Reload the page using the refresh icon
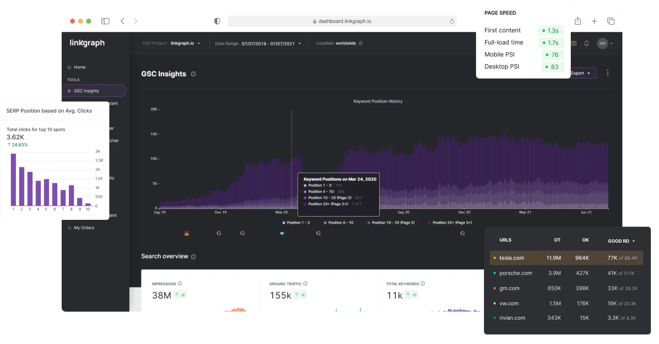 point(452,21)
